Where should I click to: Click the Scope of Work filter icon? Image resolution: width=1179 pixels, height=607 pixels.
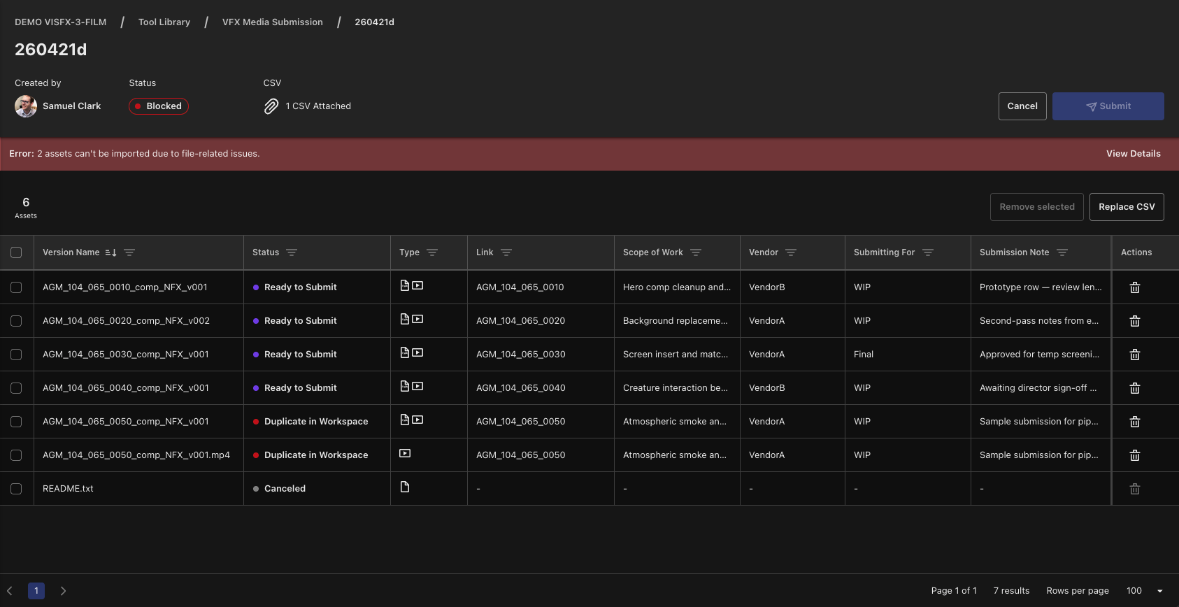point(696,252)
